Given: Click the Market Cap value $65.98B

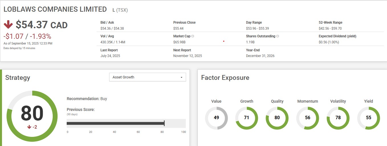Looking at the screenshot, I should coord(179,42).
